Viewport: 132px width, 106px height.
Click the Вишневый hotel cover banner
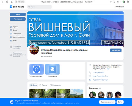pyautogui.click(x=75, y=29)
